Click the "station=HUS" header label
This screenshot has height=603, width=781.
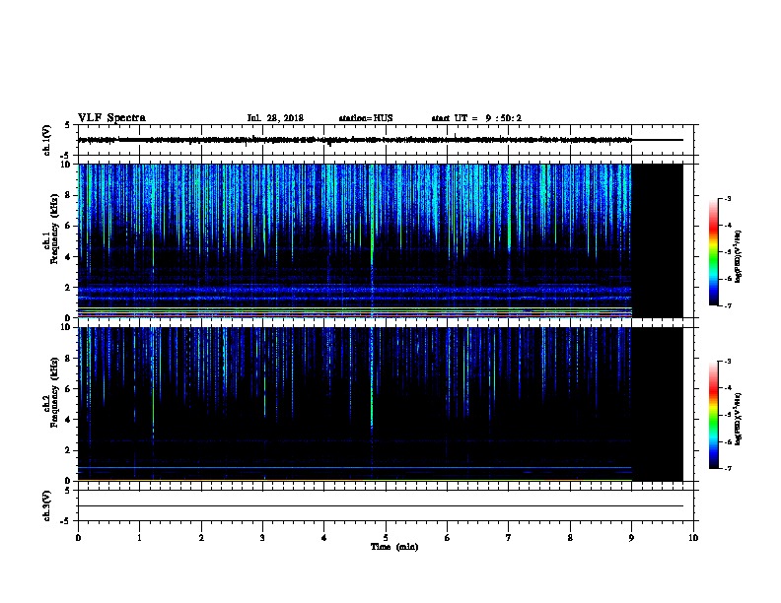(x=366, y=118)
